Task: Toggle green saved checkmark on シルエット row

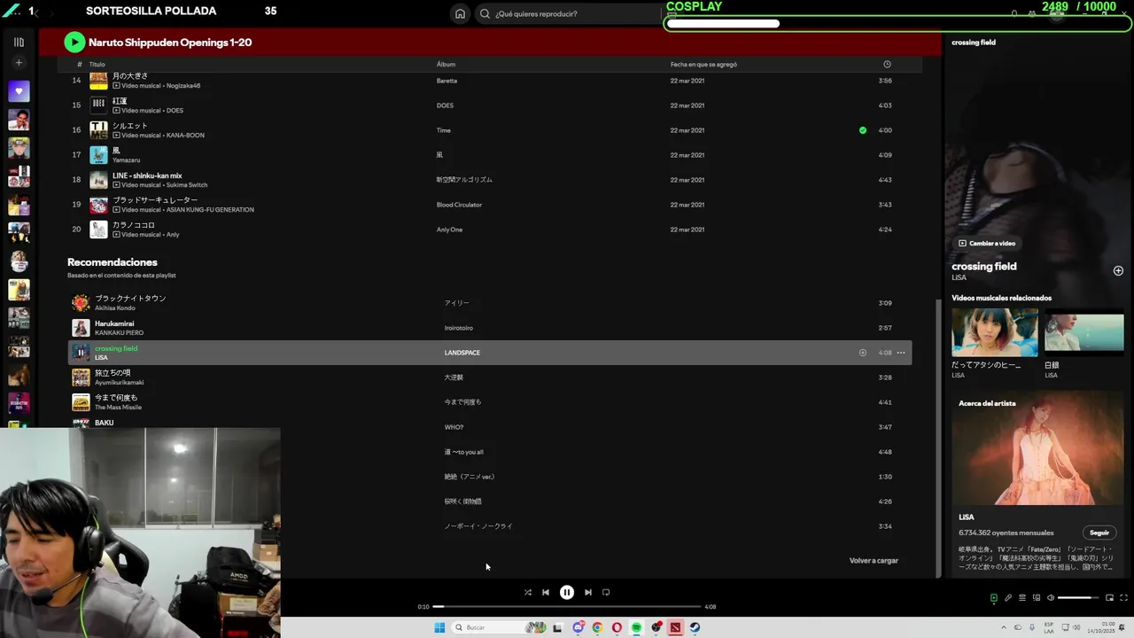Action: coord(863,130)
